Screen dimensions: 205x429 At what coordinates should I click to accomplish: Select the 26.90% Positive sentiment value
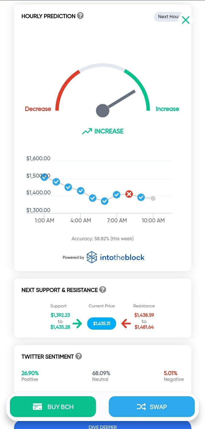(x=30, y=373)
